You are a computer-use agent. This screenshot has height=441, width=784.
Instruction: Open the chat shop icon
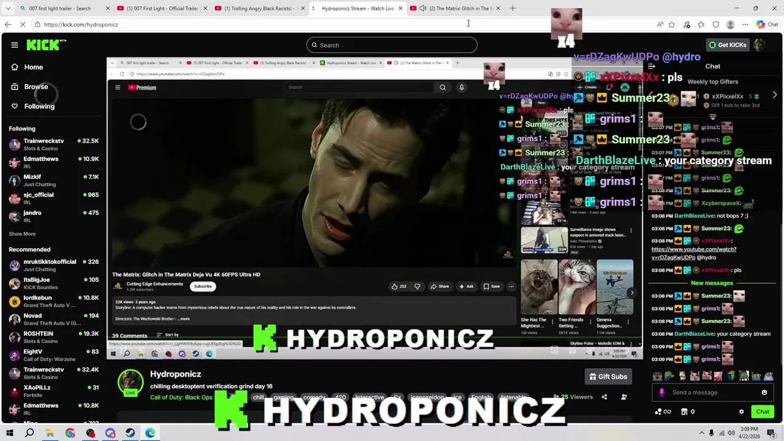(x=684, y=412)
